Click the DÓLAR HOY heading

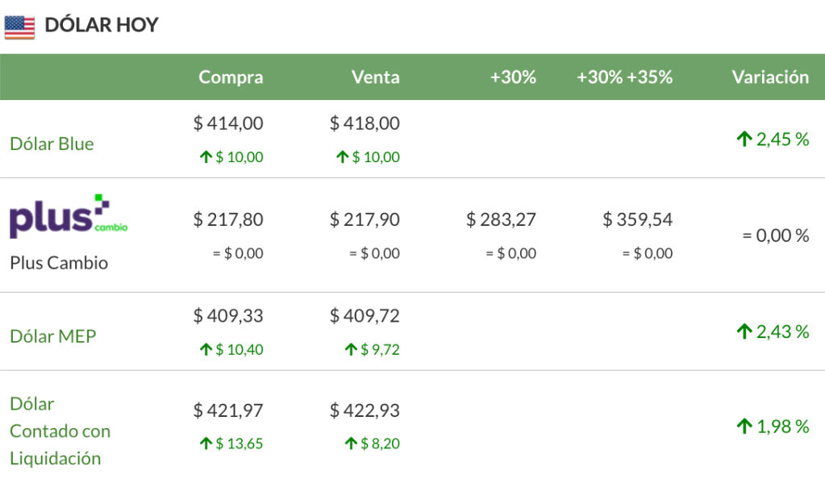coord(102,25)
